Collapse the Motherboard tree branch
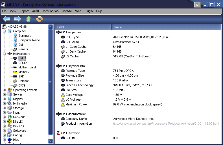The height and width of the screenshot is (145, 223). coord(5,54)
